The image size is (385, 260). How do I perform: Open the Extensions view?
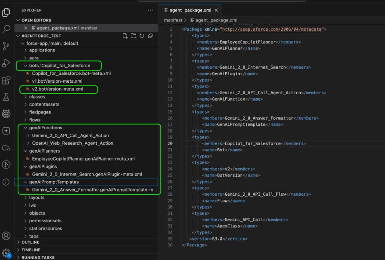pos(6,80)
